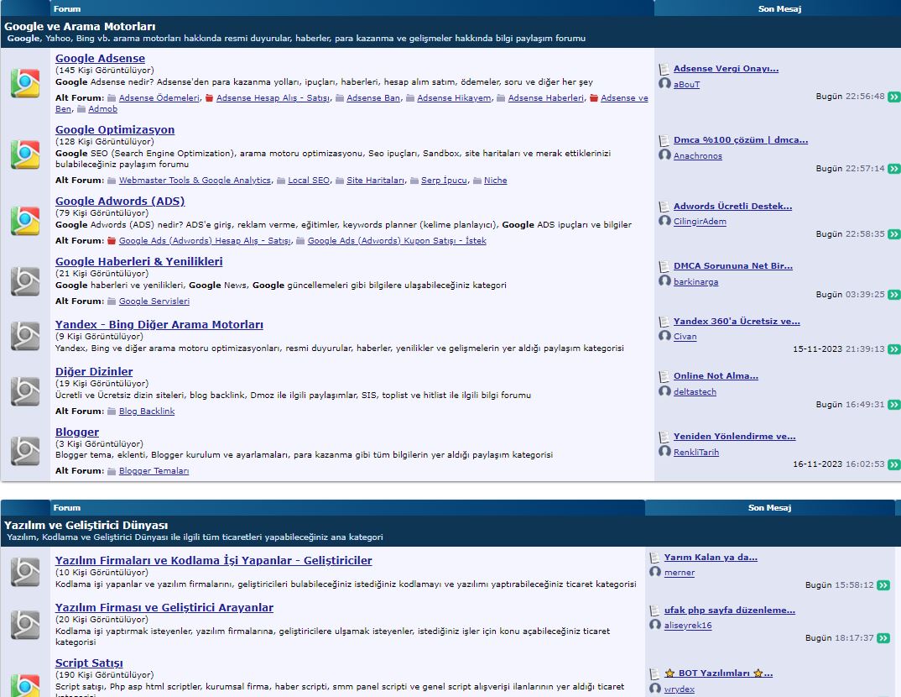The image size is (901, 697).
Task: Click the Google Optimizasyon forum status icon
Action: click(25, 155)
